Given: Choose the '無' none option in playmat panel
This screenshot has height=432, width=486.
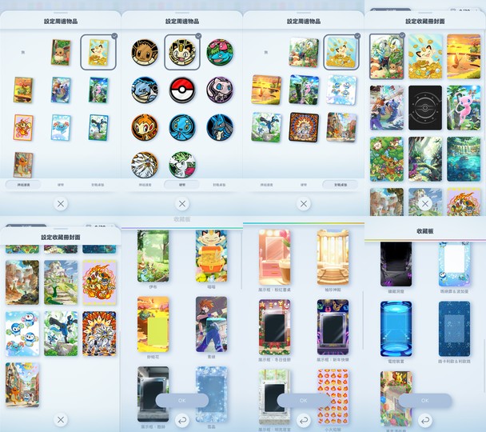Looking at the screenshot, I should pyautogui.click(x=266, y=53).
